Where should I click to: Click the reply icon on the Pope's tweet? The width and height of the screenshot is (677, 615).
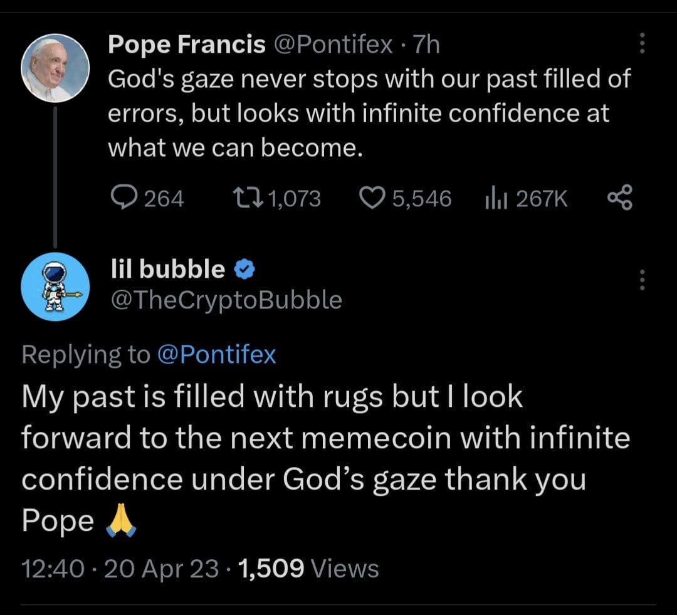pos(124,199)
